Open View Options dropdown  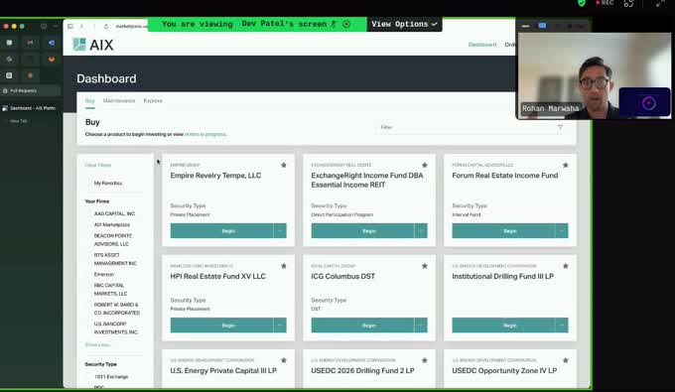404,24
